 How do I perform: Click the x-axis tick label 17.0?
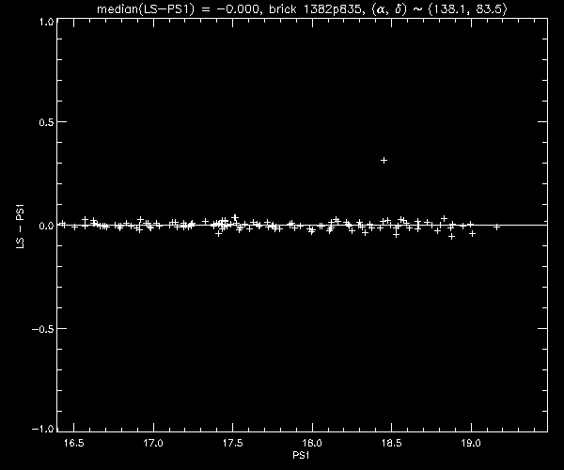click(x=153, y=443)
